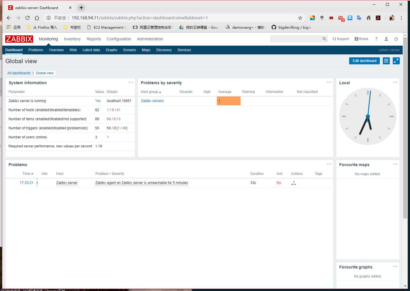Open the Inventory menu
The width and height of the screenshot is (410, 291).
[x=72, y=39]
